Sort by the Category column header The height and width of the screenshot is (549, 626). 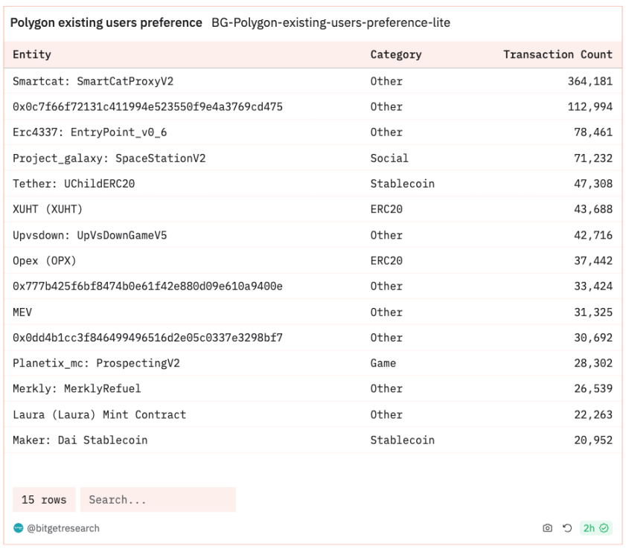click(396, 54)
